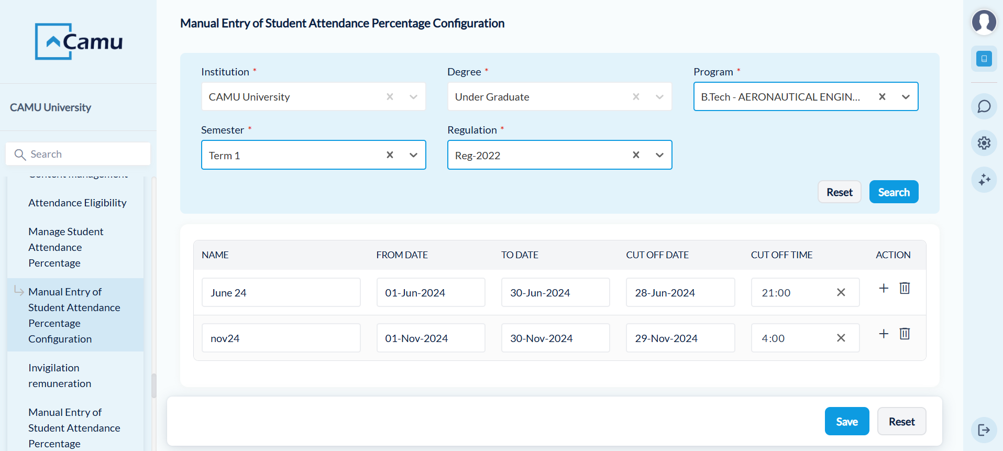Delete the June 24 row with trash icon
Screen dimensions: 1003x451
click(905, 288)
